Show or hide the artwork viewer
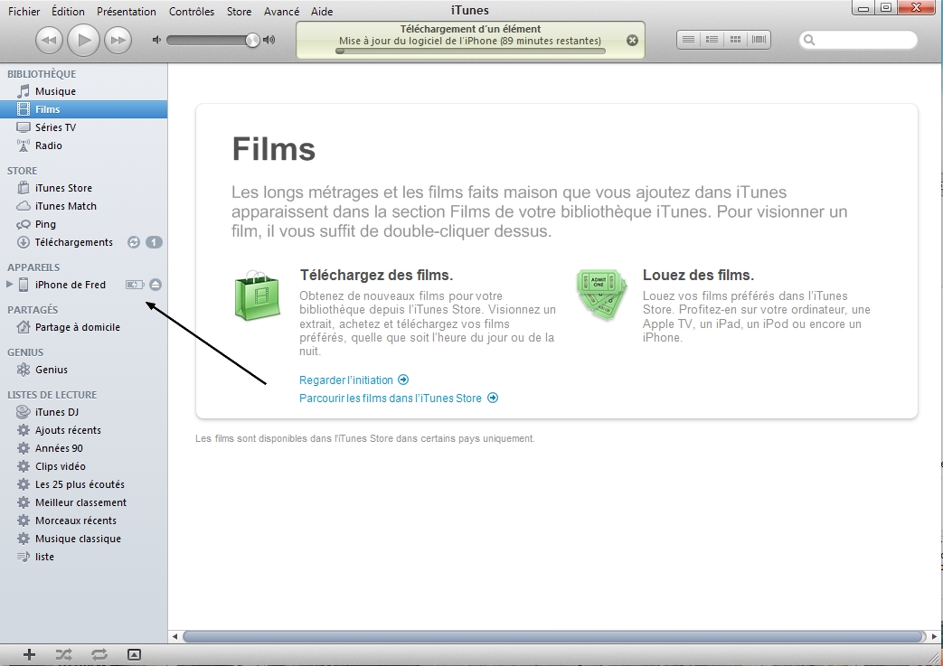 [134, 654]
